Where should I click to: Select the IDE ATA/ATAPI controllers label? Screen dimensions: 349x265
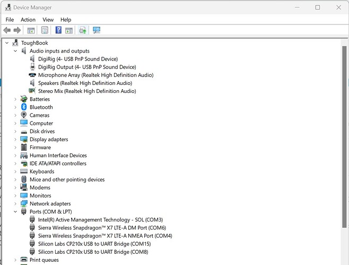(58, 163)
